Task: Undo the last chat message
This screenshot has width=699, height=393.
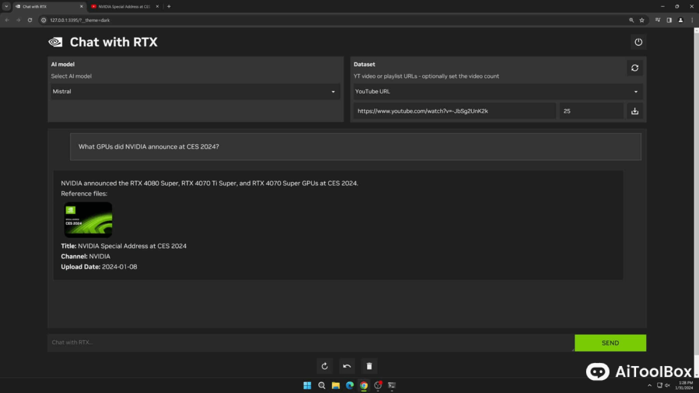Action: pyautogui.click(x=347, y=366)
